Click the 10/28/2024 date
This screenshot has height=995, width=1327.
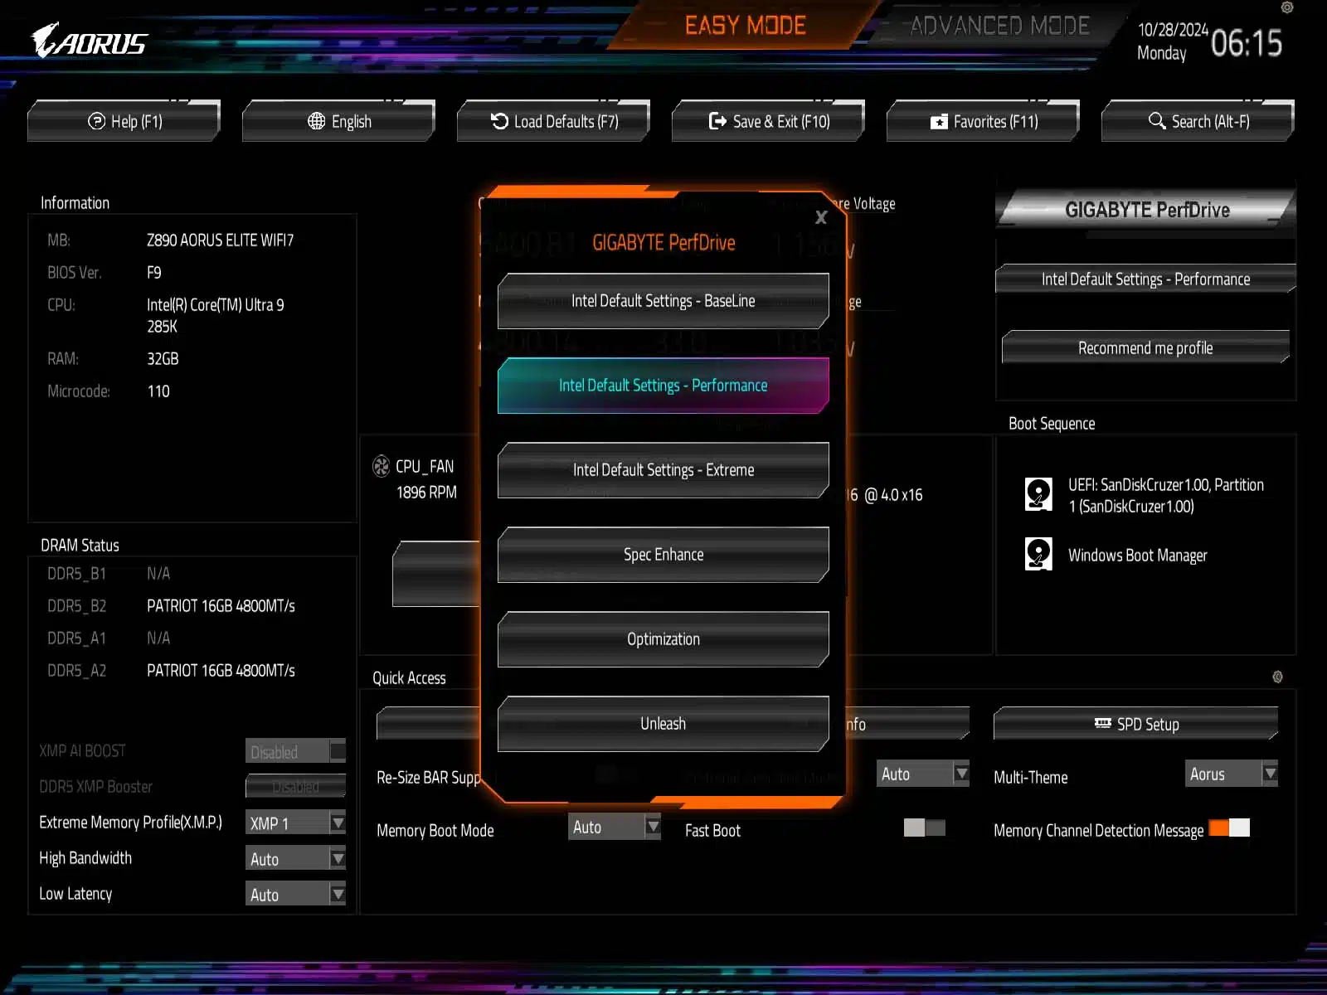1173,30
